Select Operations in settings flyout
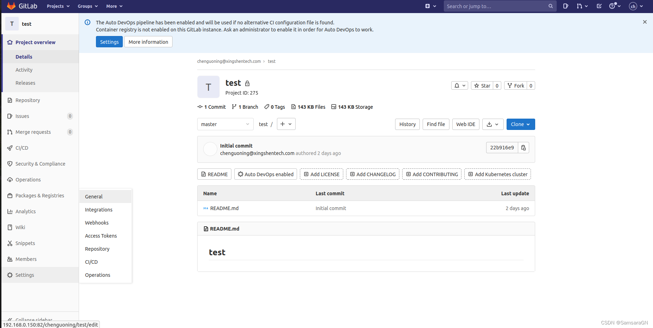The image size is (653, 328). click(x=105, y=275)
